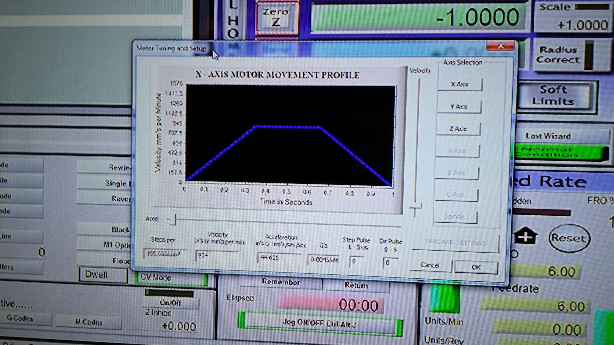Viewport: 614px width, 345px height.
Task: Cancel the Motor Tuning dialog
Action: tap(430, 265)
